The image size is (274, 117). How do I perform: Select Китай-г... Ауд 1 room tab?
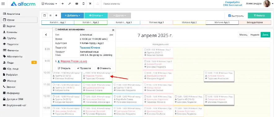[58, 23]
